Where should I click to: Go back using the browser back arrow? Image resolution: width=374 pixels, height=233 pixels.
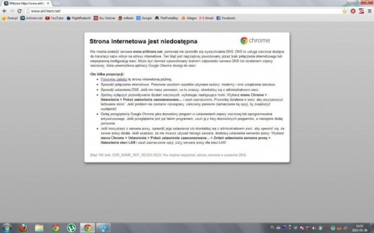(x=4, y=11)
